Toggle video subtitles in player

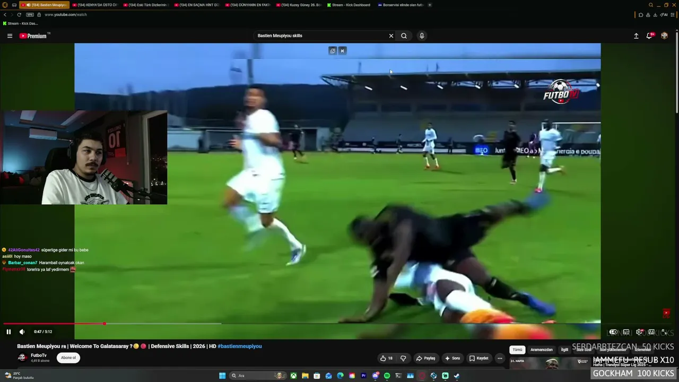[x=626, y=332]
